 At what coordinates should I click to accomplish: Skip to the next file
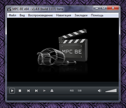(36, 91)
